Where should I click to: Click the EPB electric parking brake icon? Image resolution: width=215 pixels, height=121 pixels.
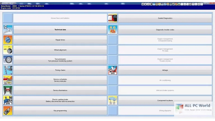pos(7,100)
